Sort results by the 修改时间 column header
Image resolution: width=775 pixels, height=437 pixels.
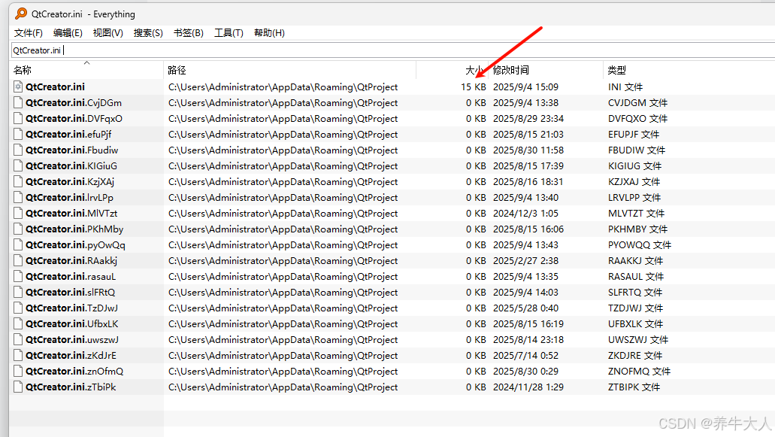[x=546, y=70]
